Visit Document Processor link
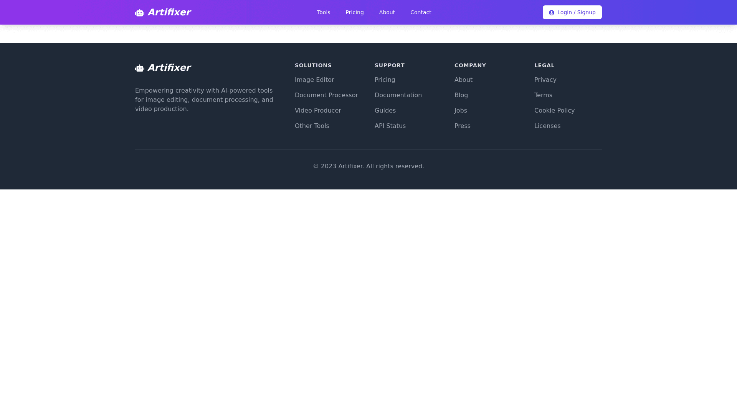 tap(326, 95)
